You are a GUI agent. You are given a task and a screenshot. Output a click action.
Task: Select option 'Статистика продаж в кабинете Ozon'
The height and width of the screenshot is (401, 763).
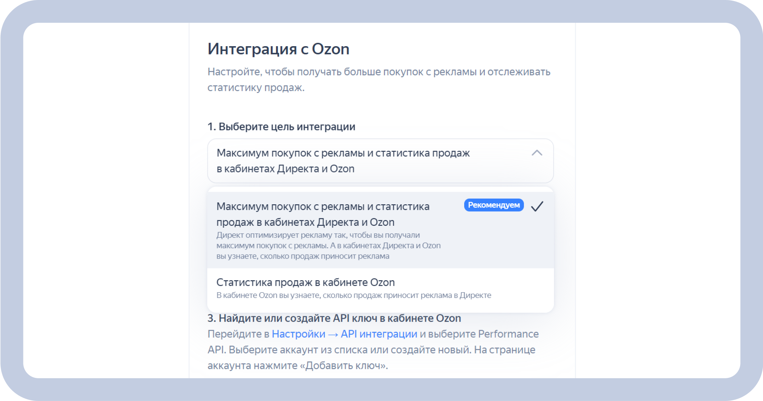380,288
